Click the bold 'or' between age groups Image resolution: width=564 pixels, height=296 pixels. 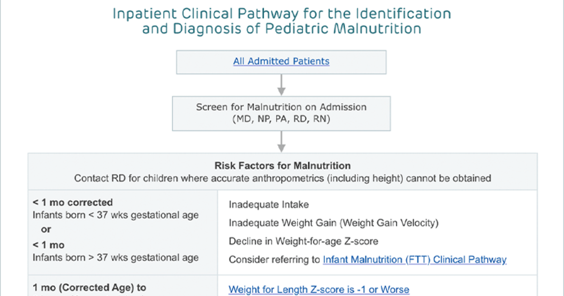[46, 230]
